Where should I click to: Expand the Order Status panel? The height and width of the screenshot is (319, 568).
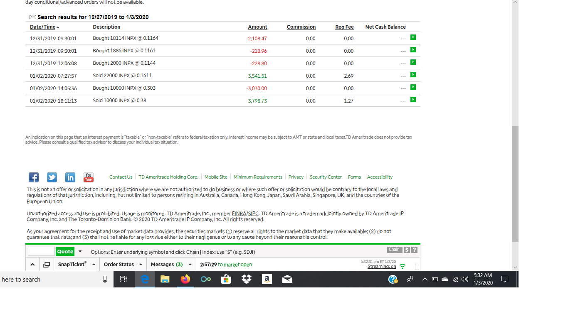tap(119, 265)
